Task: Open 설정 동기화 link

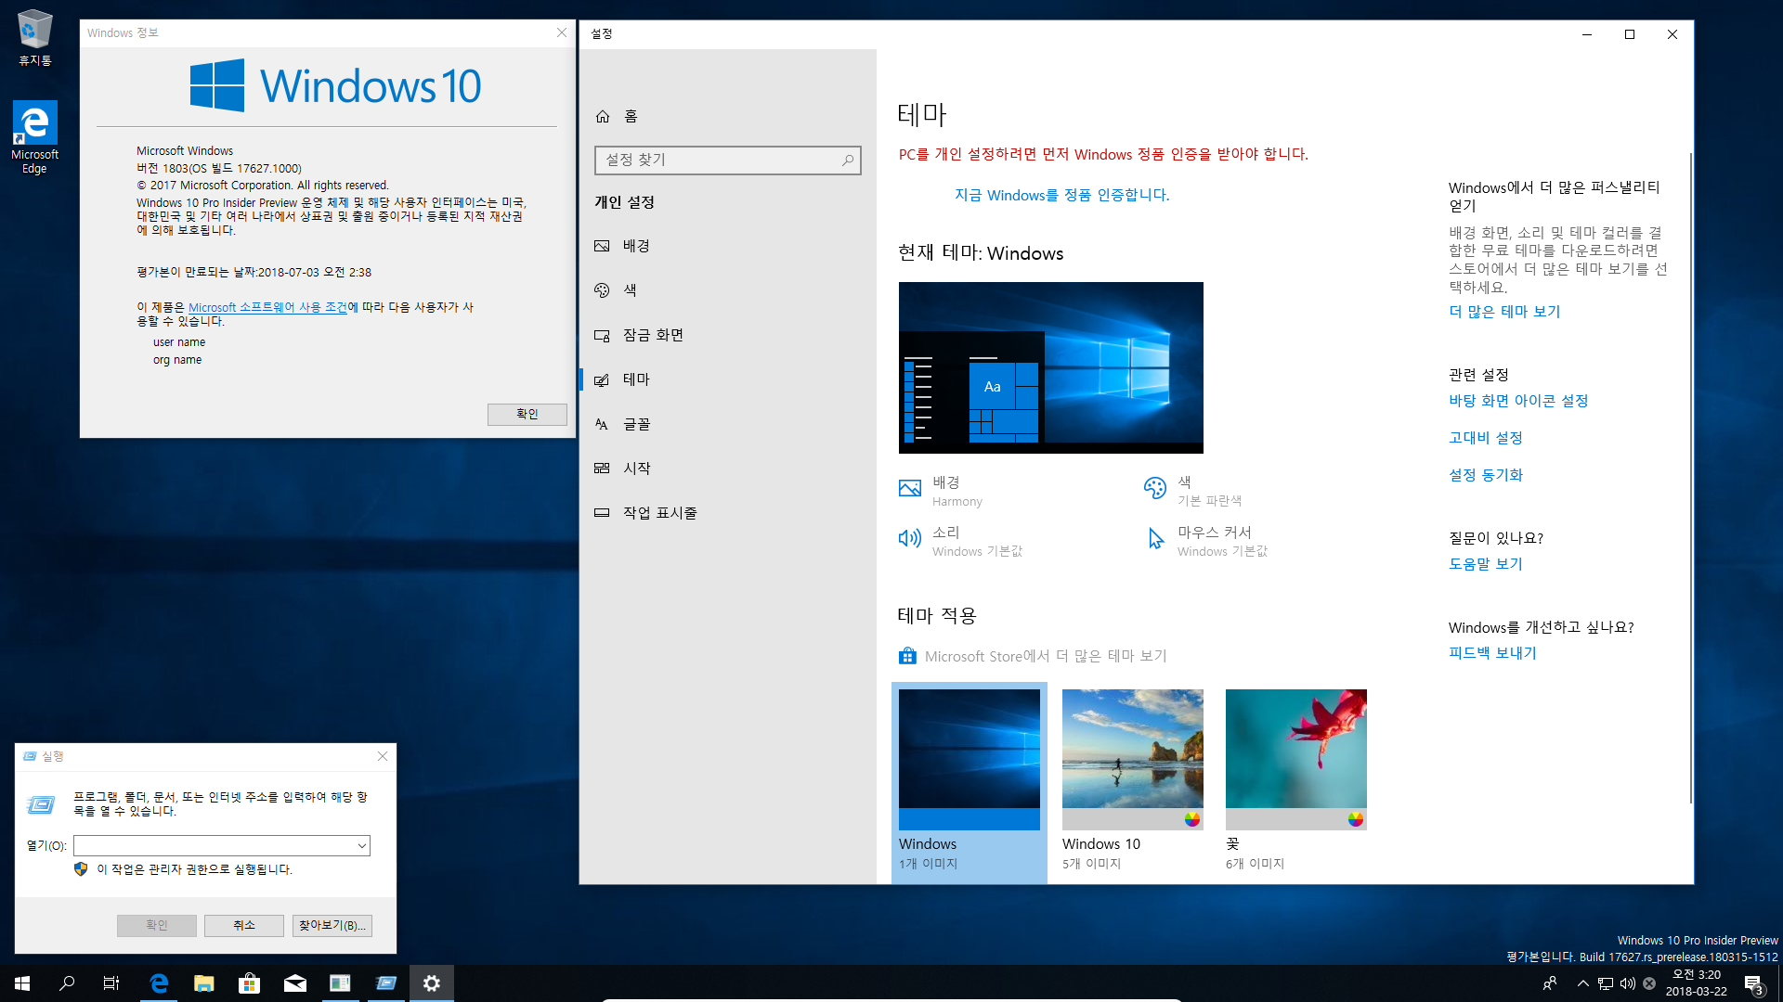Action: click(1486, 475)
